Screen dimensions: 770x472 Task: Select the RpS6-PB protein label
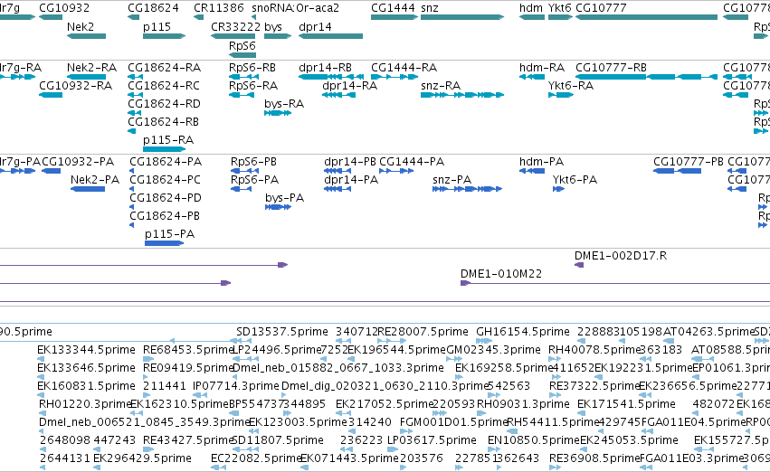[253, 162]
